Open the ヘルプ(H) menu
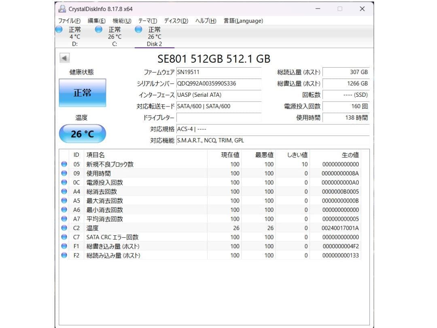Viewport: 437px width, 328px height. coord(206,21)
